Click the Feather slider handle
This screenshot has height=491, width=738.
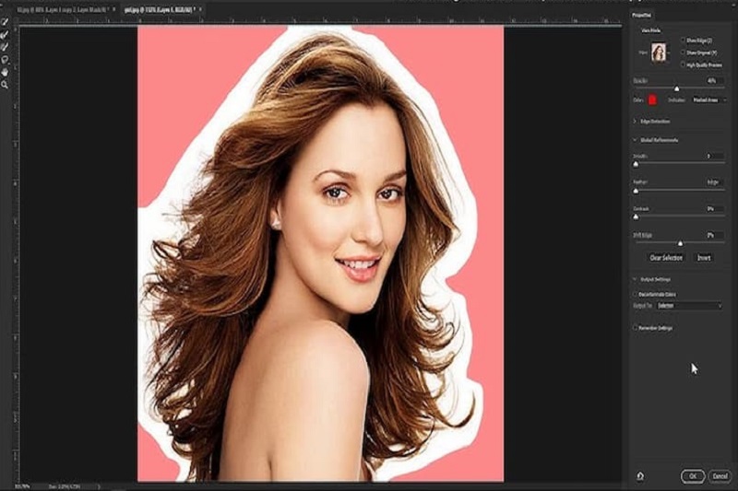click(636, 192)
